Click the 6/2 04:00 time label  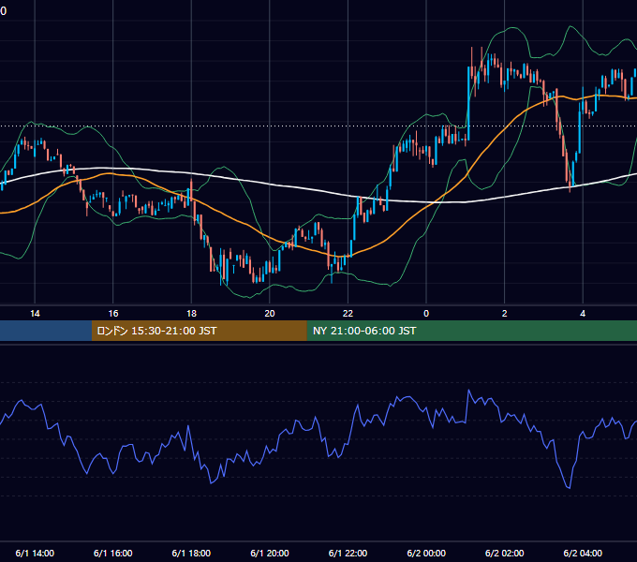tap(583, 553)
